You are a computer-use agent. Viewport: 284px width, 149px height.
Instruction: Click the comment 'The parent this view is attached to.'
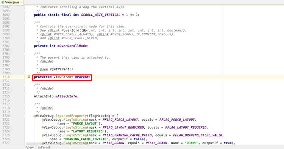(75, 58)
